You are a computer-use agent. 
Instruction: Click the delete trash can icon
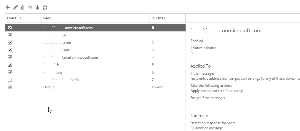[23, 7]
